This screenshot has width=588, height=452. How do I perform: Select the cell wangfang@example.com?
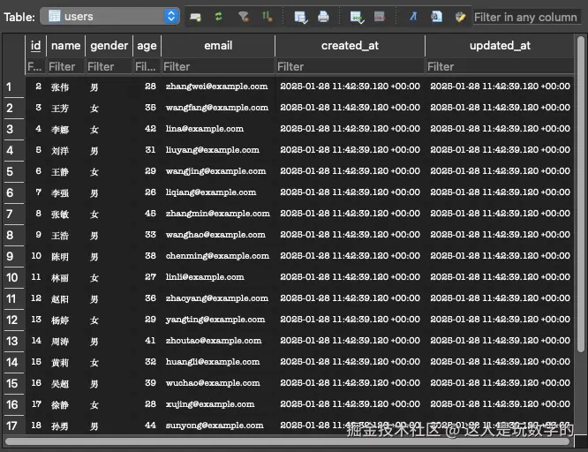click(217, 108)
